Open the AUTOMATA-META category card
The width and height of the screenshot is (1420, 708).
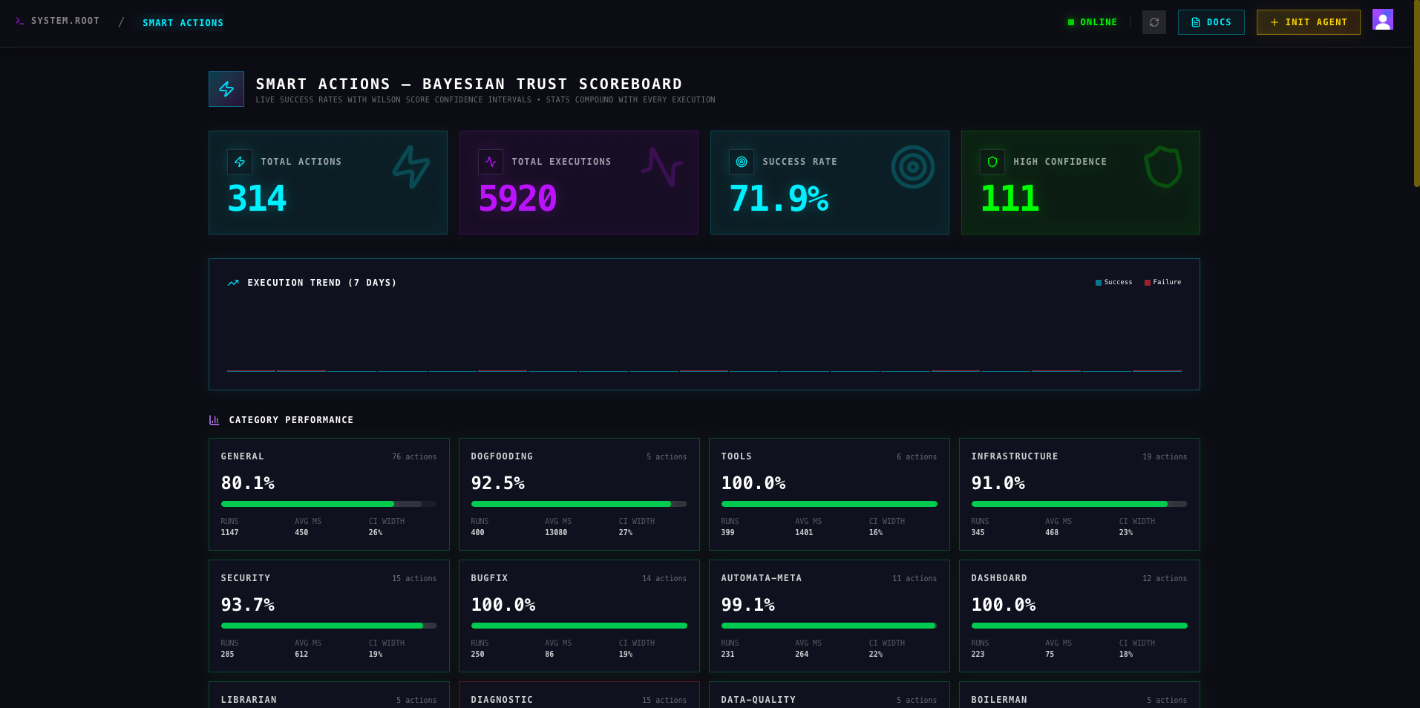[x=829, y=616]
